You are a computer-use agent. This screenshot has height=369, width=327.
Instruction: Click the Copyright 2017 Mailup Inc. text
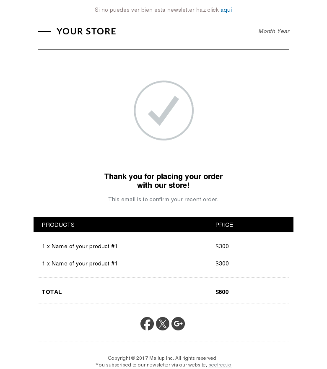(x=163, y=358)
